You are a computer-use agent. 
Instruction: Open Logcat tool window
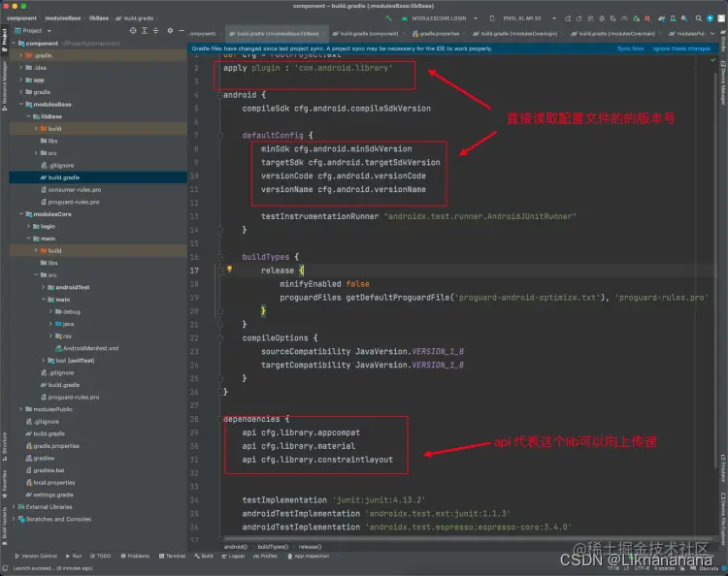point(233,556)
